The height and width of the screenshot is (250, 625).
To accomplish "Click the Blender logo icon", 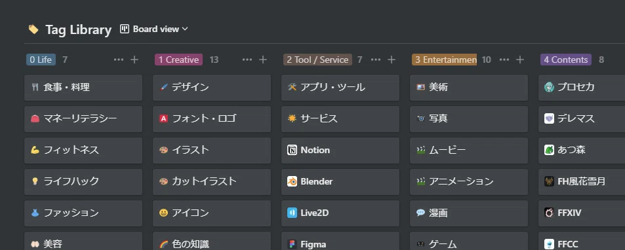I will click(x=292, y=181).
